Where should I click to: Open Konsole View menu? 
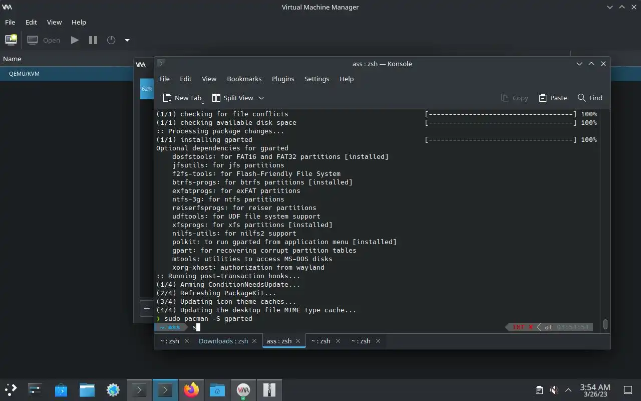(x=209, y=79)
